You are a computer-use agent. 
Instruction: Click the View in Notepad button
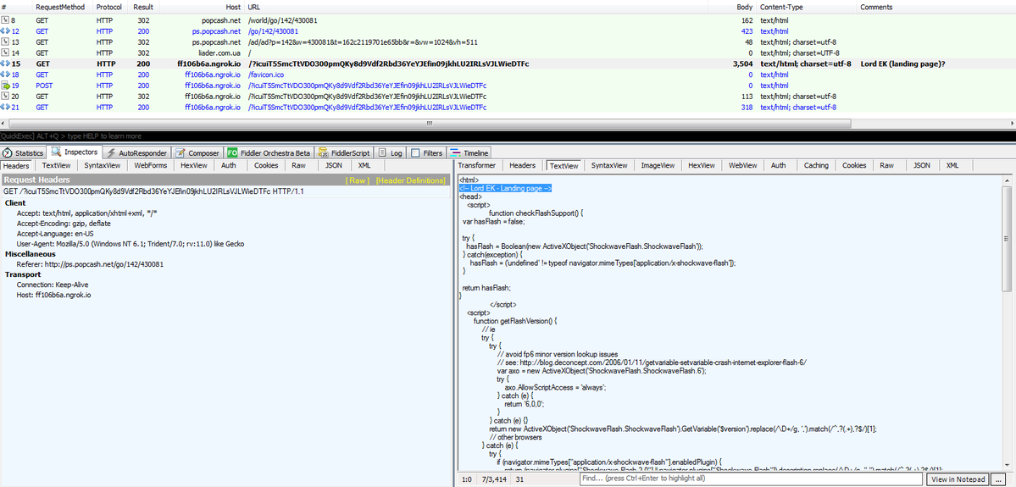[x=959, y=479]
